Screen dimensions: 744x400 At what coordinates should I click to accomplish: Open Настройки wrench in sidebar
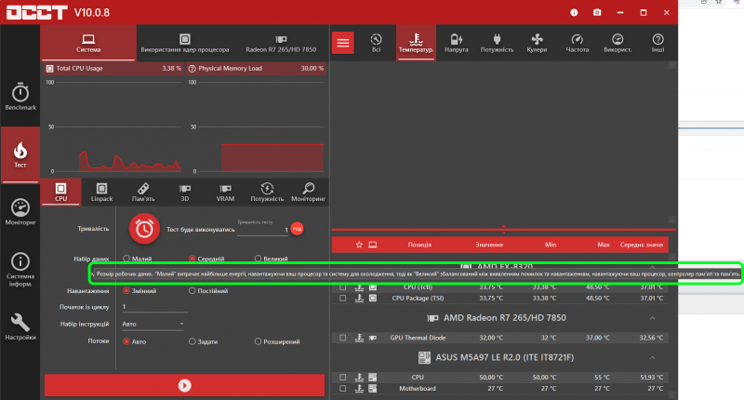pyautogui.click(x=20, y=327)
